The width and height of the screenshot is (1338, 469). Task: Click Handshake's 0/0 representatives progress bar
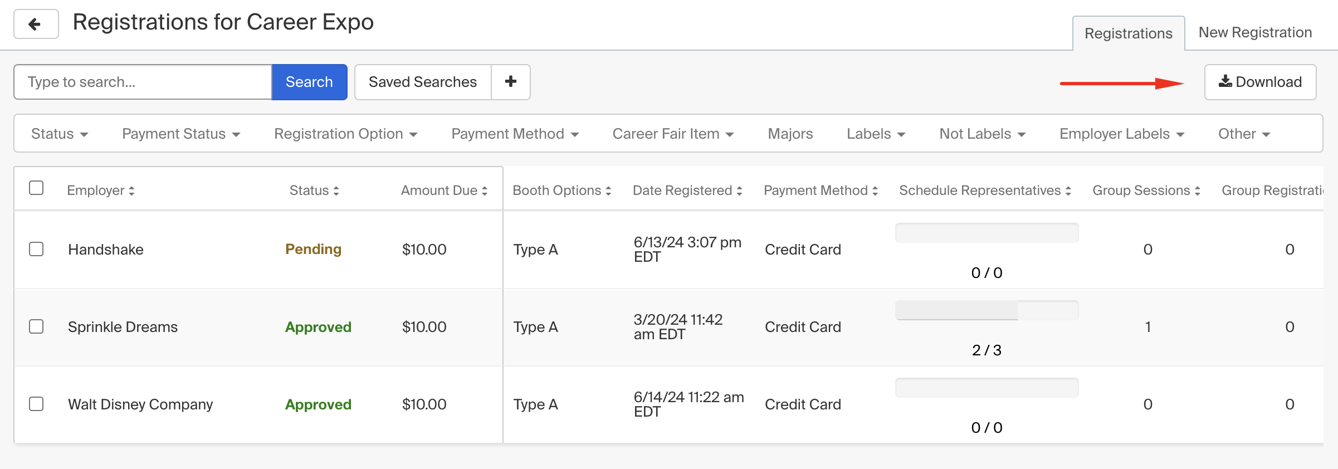[987, 233]
